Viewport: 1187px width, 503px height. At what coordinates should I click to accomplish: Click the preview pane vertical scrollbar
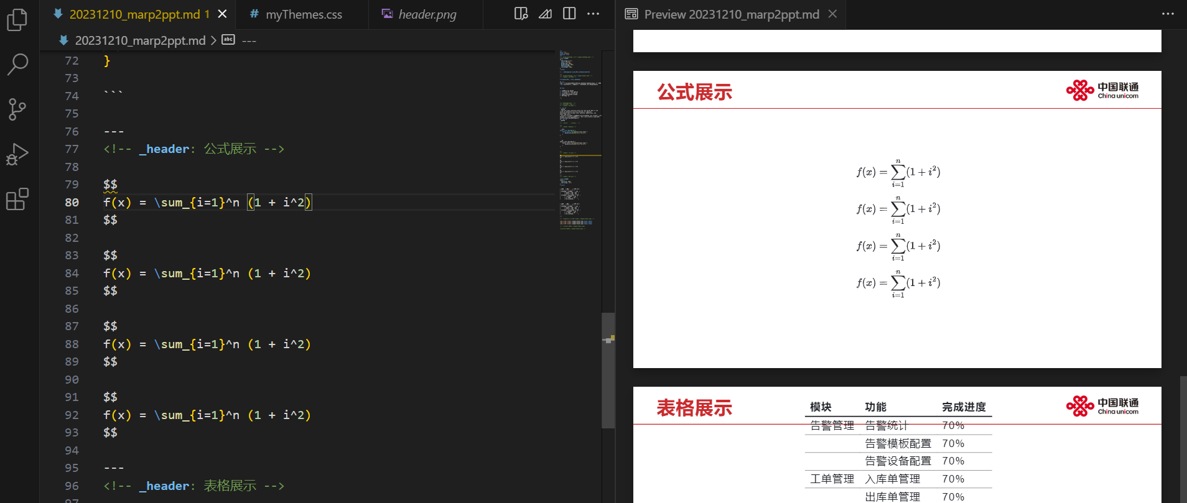tap(1183, 438)
